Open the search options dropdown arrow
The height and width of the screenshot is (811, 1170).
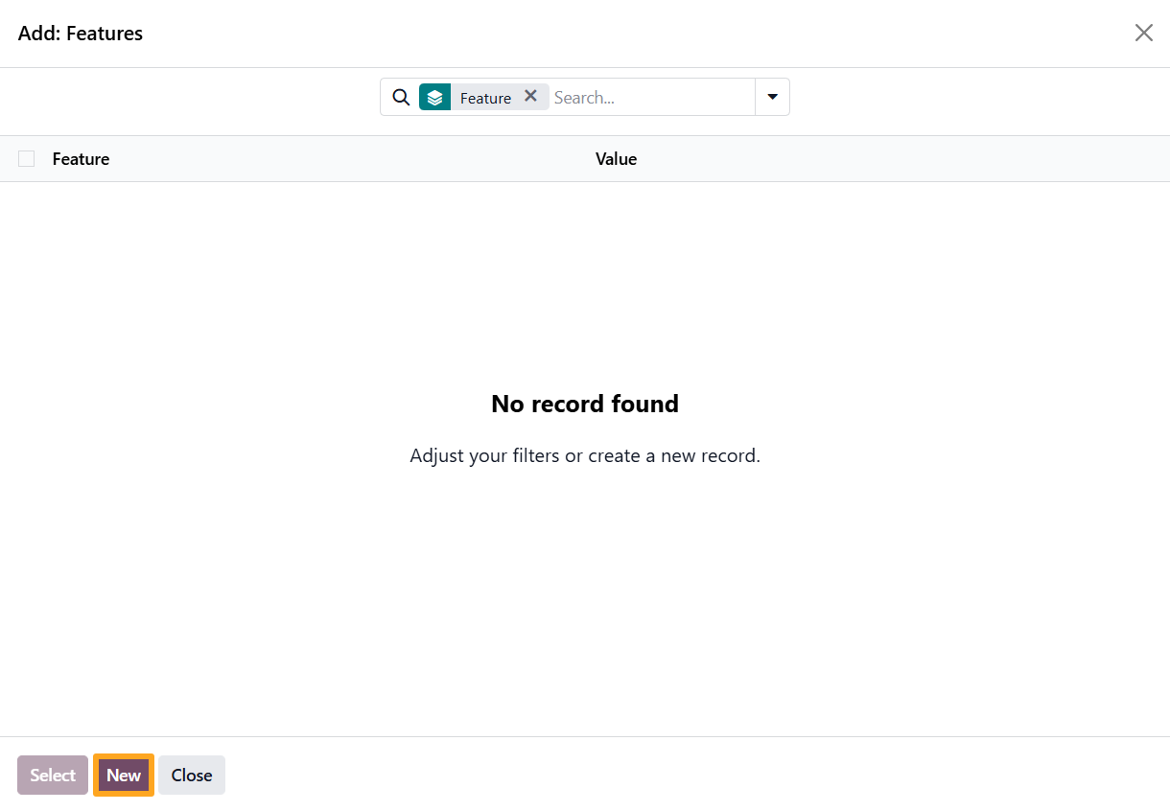coord(772,97)
